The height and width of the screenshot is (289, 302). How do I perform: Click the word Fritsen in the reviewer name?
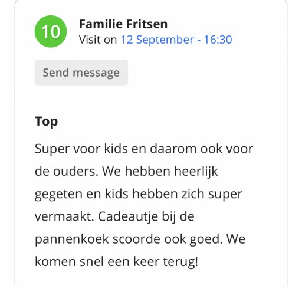coord(147,24)
